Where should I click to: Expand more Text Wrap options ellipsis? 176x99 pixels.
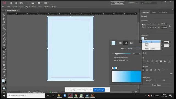(x=171, y=74)
